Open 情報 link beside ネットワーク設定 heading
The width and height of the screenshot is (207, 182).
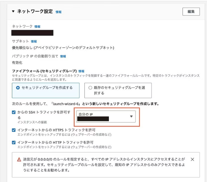click(58, 12)
